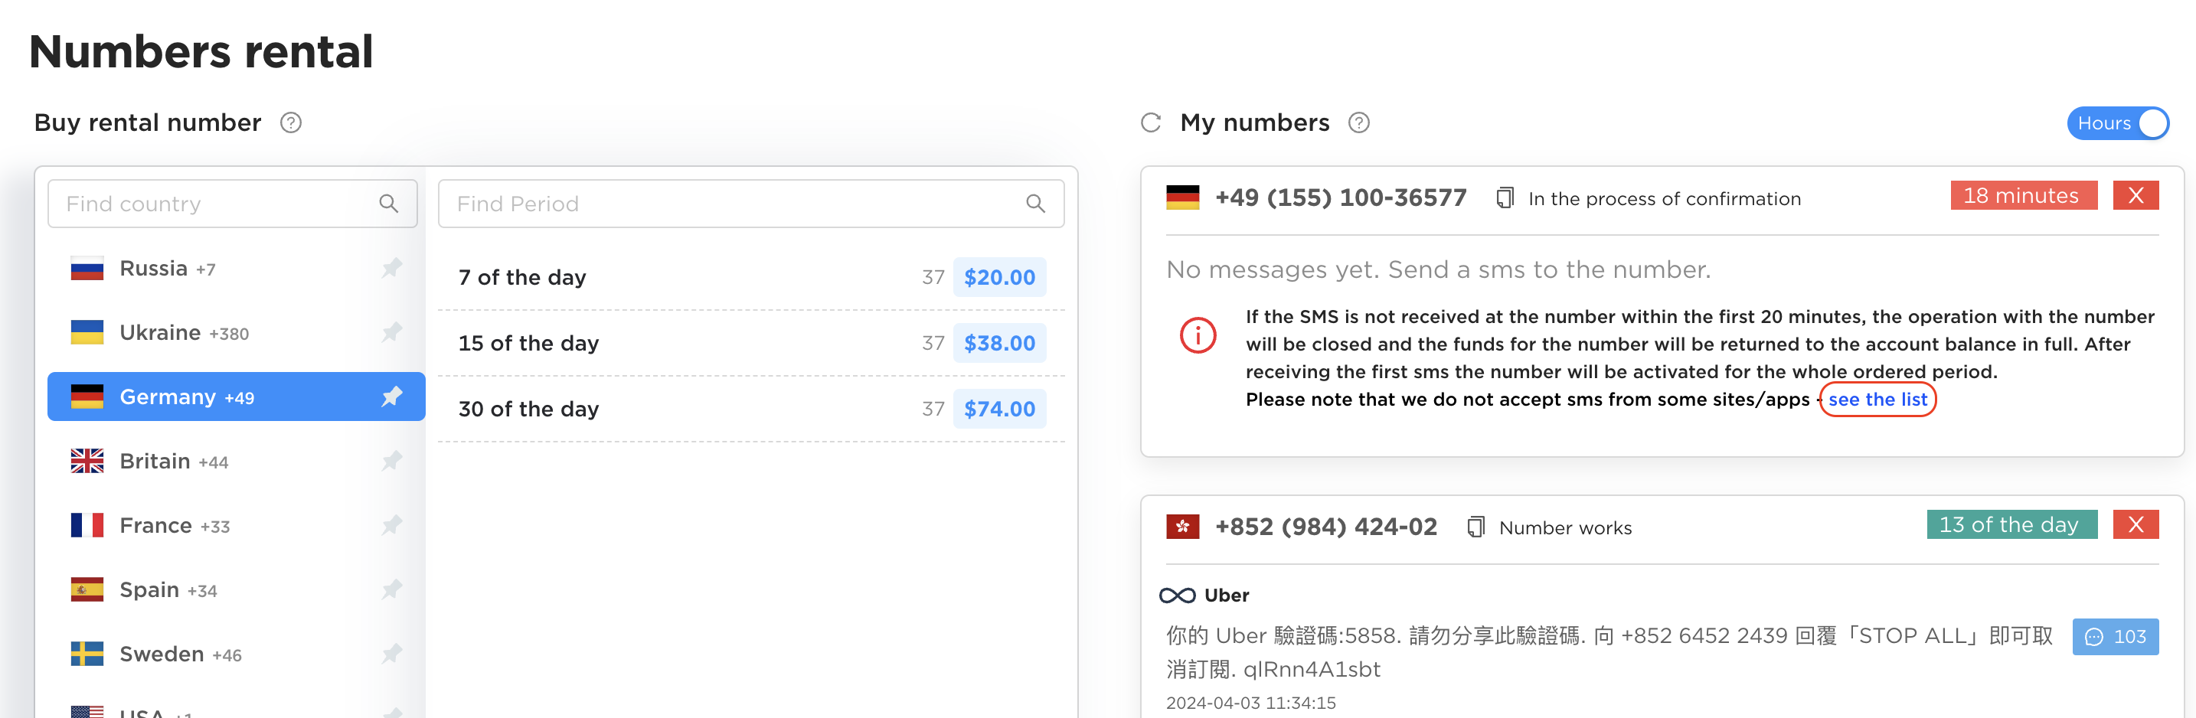Click the search icon in Find country
Image resolution: width=2196 pixels, height=718 pixels.
click(x=388, y=204)
